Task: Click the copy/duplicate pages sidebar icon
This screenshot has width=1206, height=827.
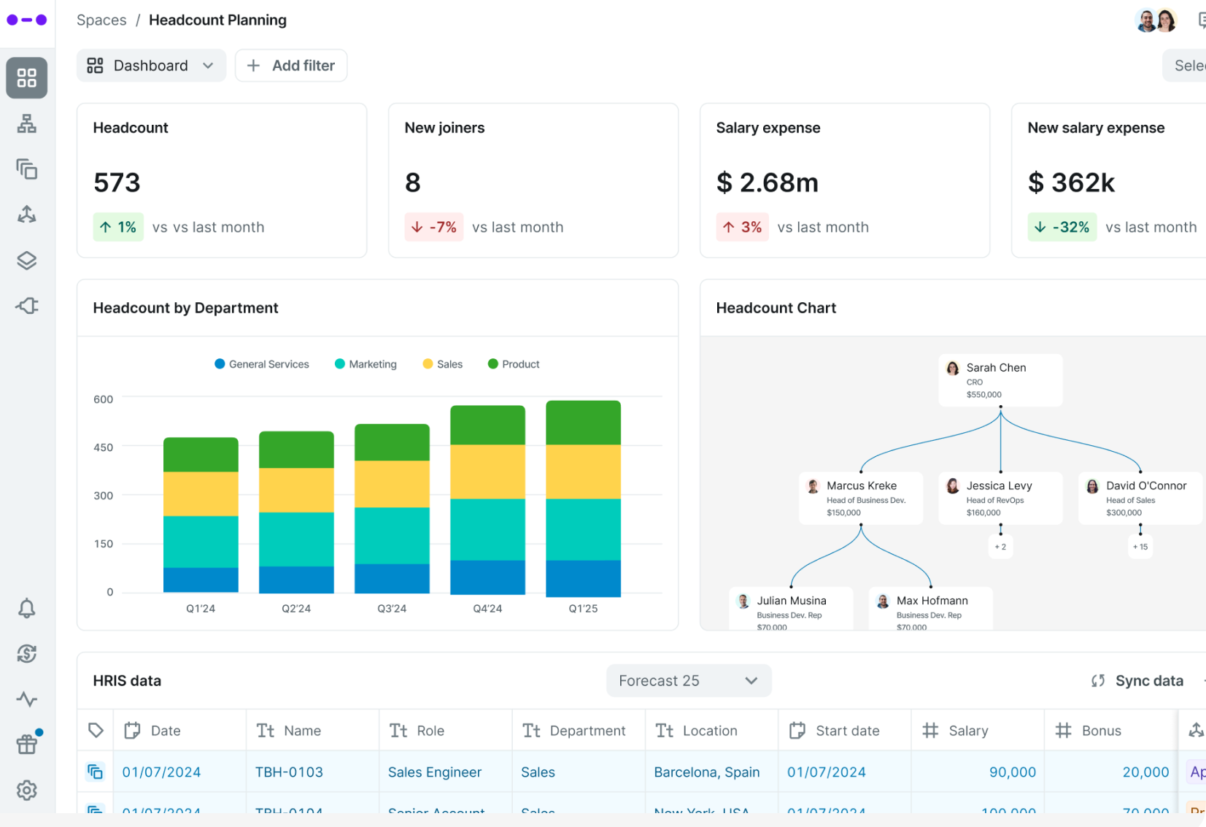Action: [27, 169]
